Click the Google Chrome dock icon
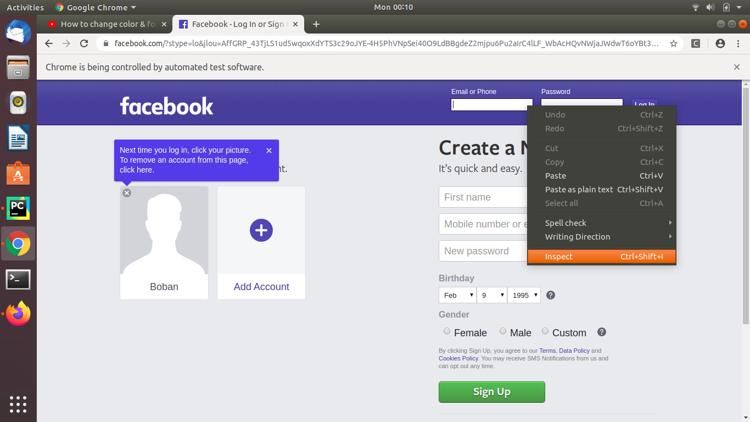This screenshot has height=422, width=750. tap(18, 243)
